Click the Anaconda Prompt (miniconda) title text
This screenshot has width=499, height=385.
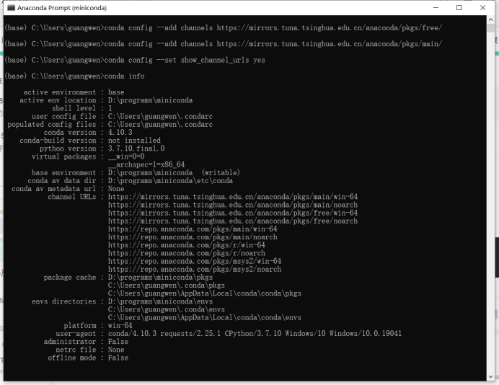coord(62,8)
